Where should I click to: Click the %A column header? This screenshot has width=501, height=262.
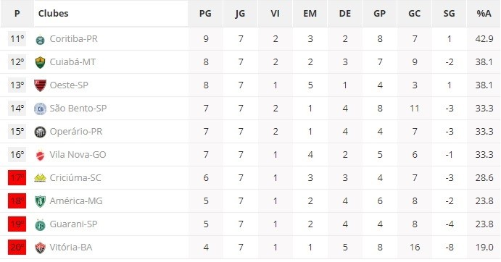(x=484, y=14)
